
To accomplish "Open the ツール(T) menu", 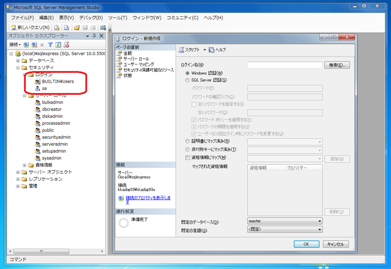I will [x=118, y=18].
